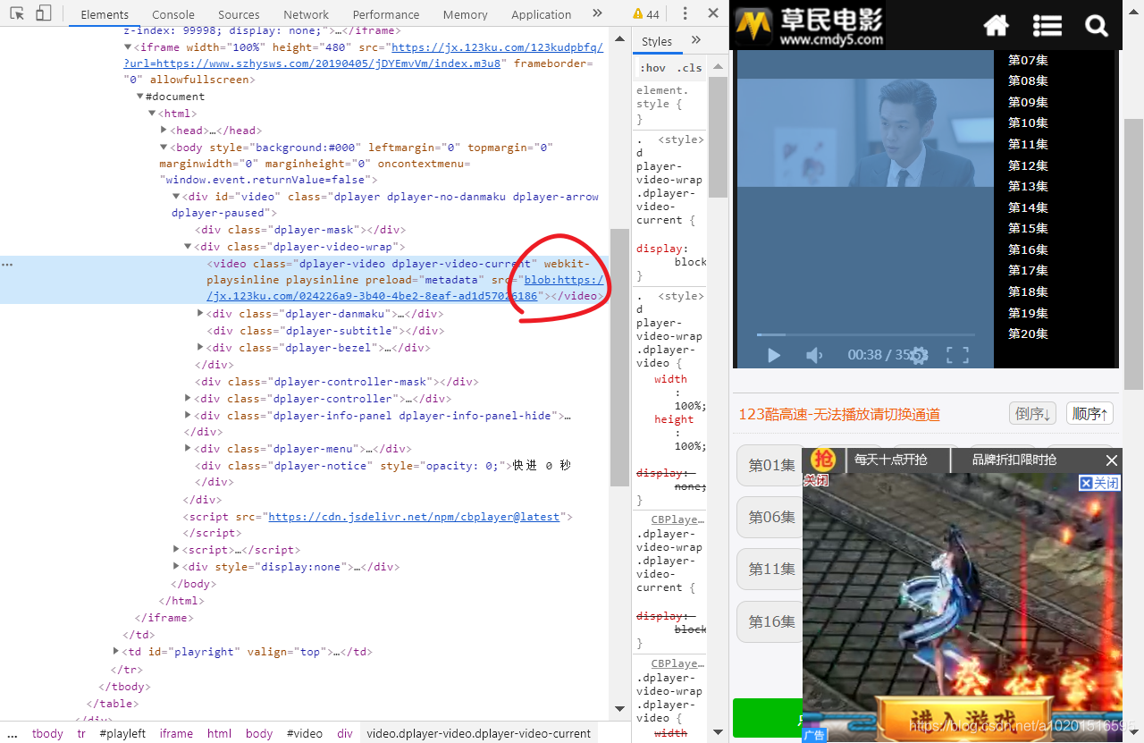Expand the td id="playright" node

pos(116,652)
